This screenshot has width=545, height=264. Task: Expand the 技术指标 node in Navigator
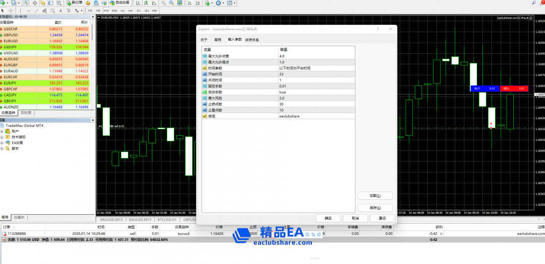tap(2, 137)
